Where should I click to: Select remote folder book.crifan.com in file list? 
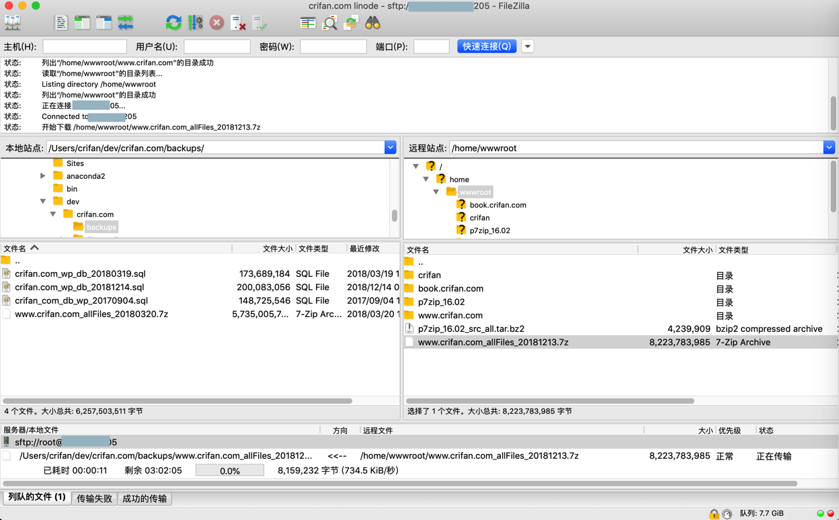[x=621, y=288]
